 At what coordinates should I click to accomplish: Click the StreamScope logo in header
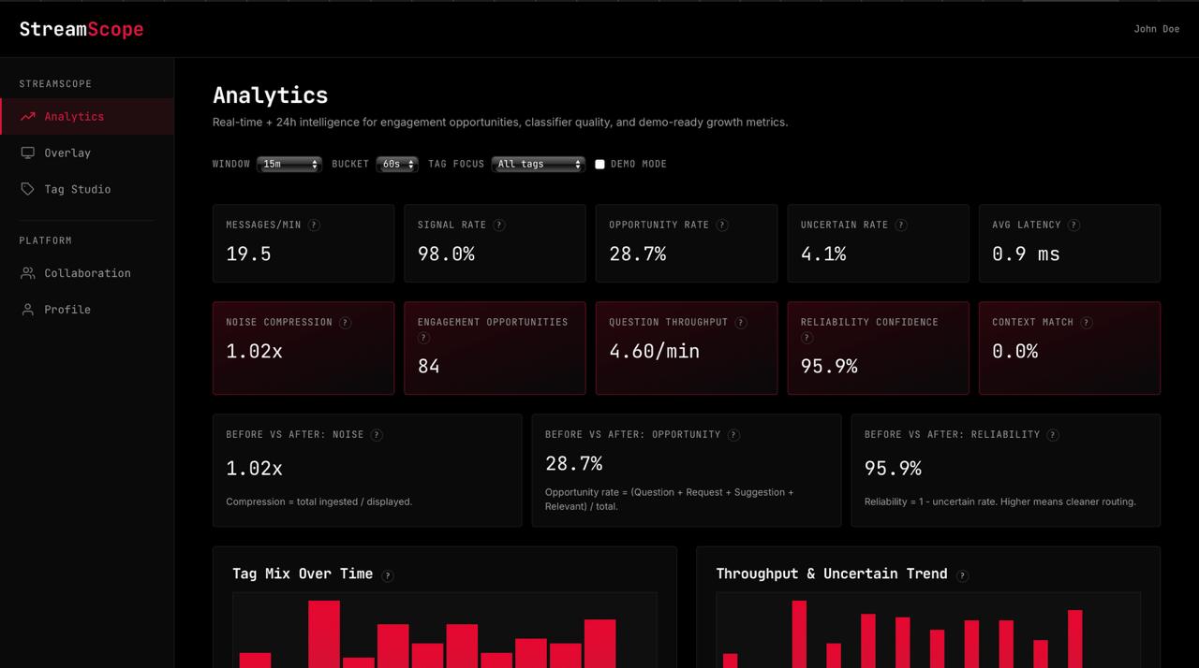pos(81,29)
